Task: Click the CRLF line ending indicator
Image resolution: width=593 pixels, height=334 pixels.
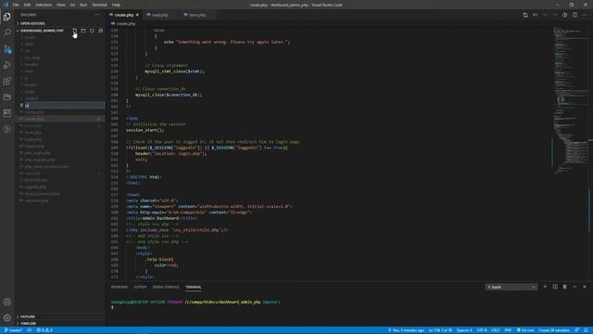Action: point(496,330)
